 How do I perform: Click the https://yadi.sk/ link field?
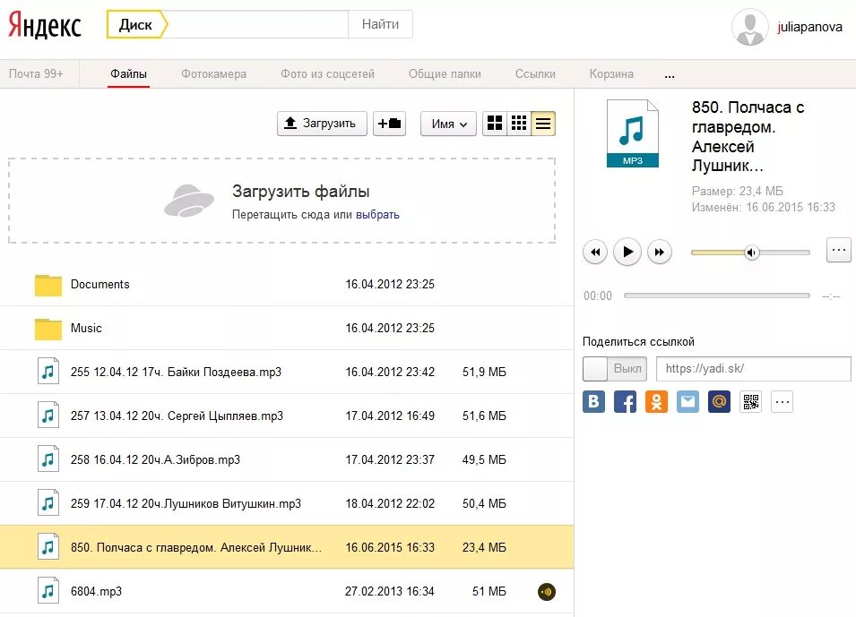pos(753,369)
